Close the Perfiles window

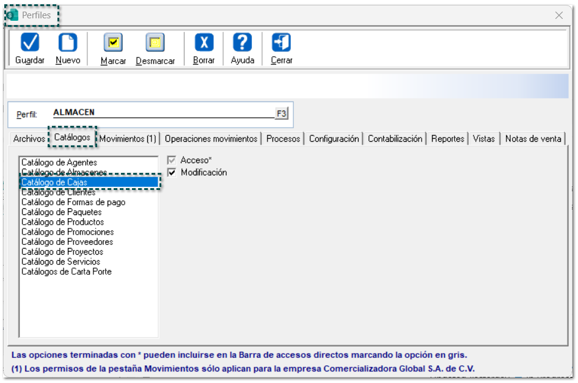coord(558,15)
